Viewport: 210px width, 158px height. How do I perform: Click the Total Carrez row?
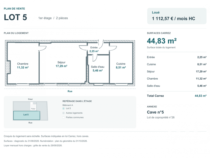(x=177, y=96)
